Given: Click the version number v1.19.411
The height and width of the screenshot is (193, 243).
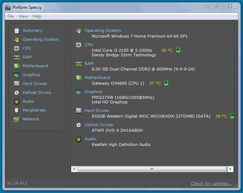Looking at the screenshot, I should click(17, 183).
